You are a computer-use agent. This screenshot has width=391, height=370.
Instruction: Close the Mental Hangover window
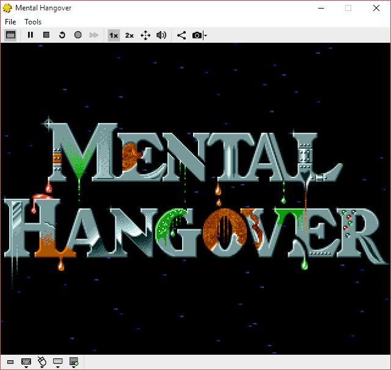click(376, 8)
